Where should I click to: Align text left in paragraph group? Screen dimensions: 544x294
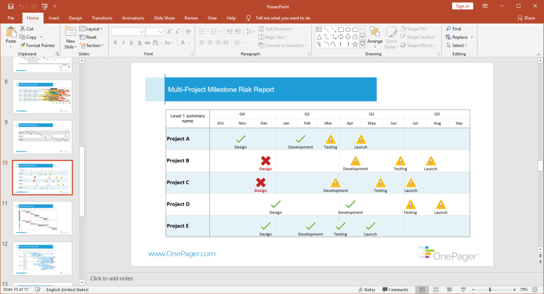(202, 43)
